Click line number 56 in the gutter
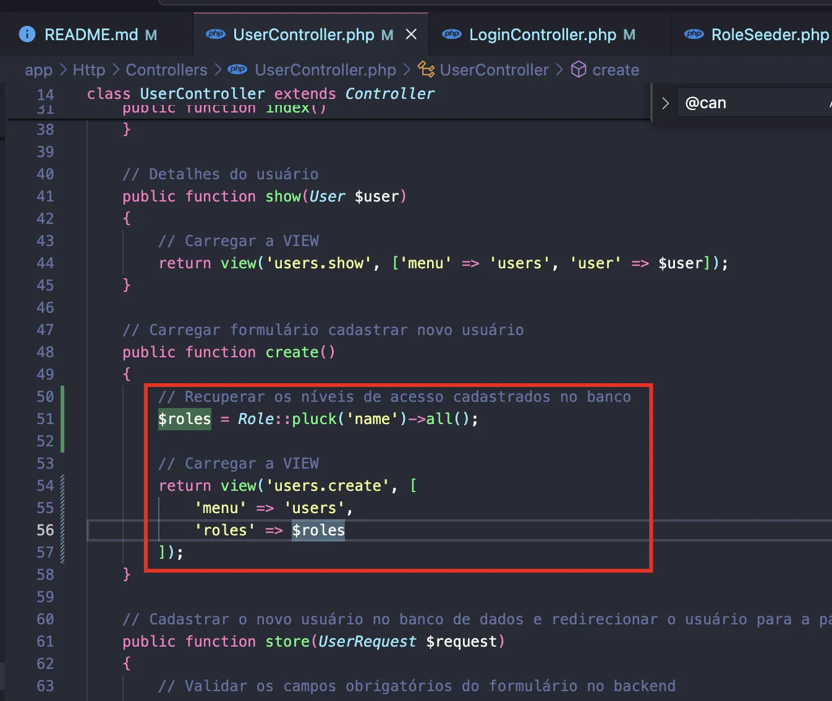832x701 pixels. tap(45, 530)
